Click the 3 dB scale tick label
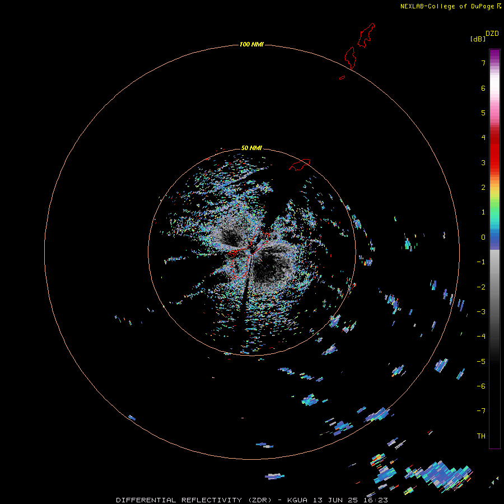The height and width of the screenshot is (504, 504). pyautogui.click(x=483, y=162)
